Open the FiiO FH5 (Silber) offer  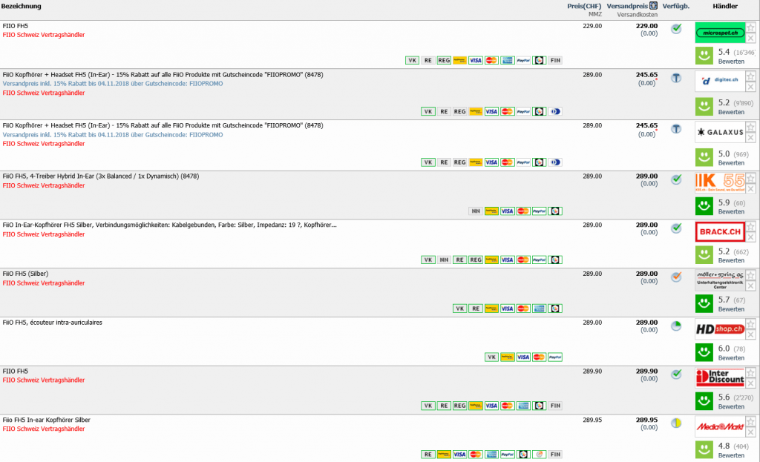click(x=25, y=274)
